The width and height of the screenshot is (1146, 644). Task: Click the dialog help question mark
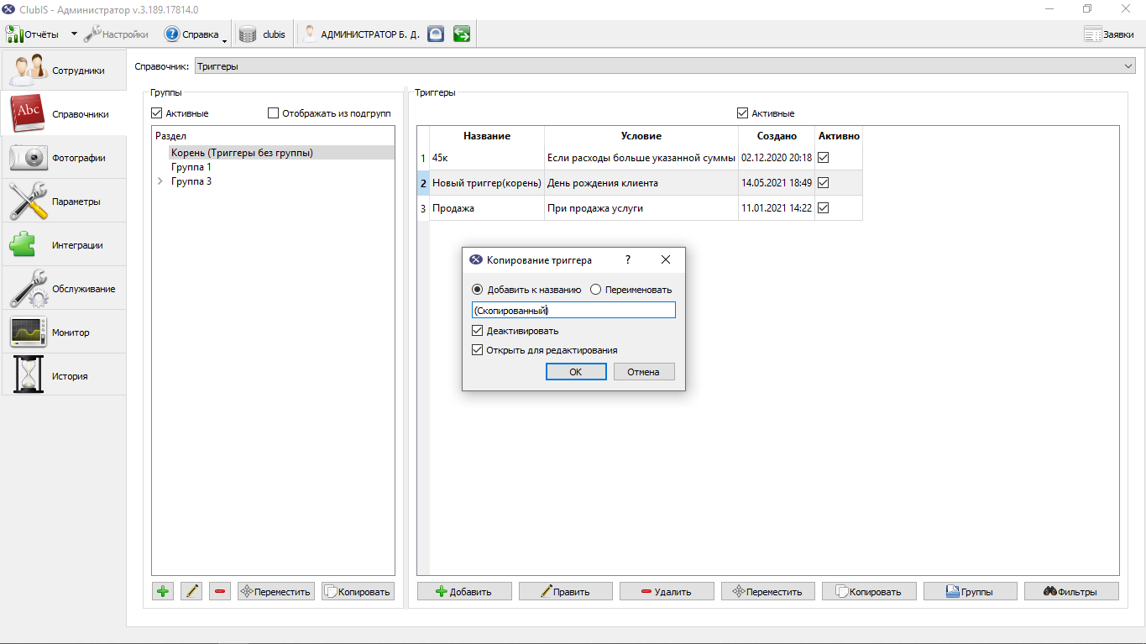[628, 260]
